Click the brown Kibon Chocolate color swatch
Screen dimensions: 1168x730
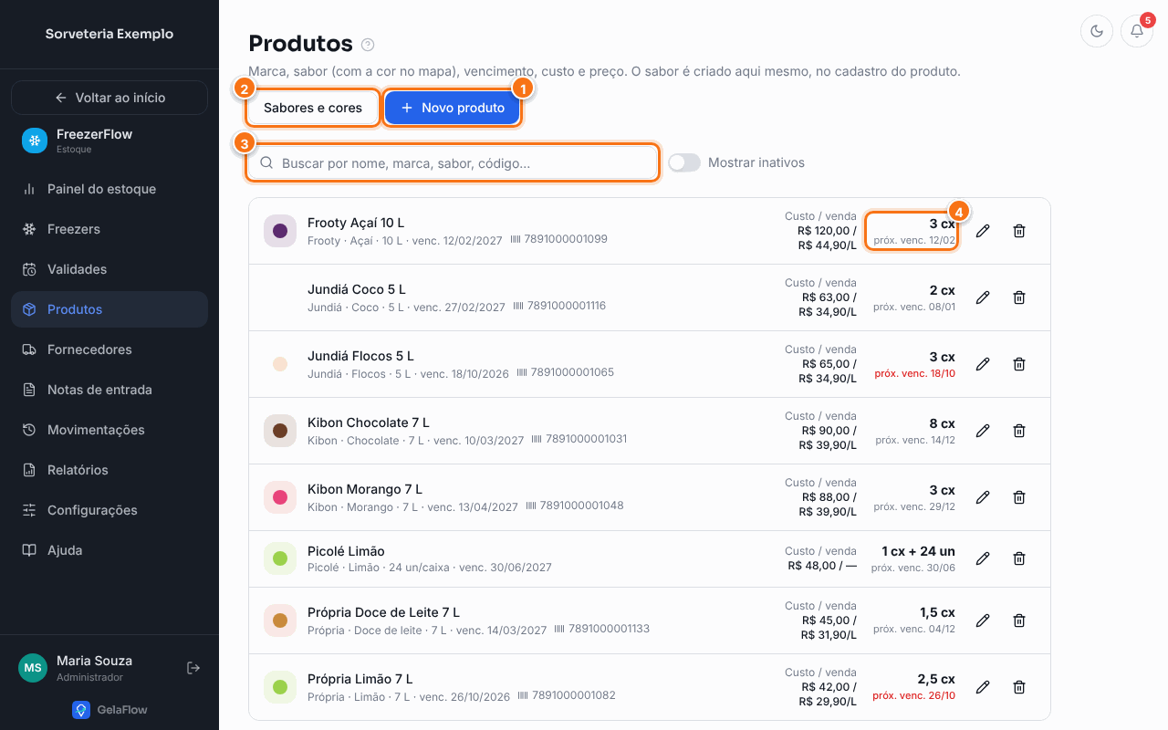[280, 431]
